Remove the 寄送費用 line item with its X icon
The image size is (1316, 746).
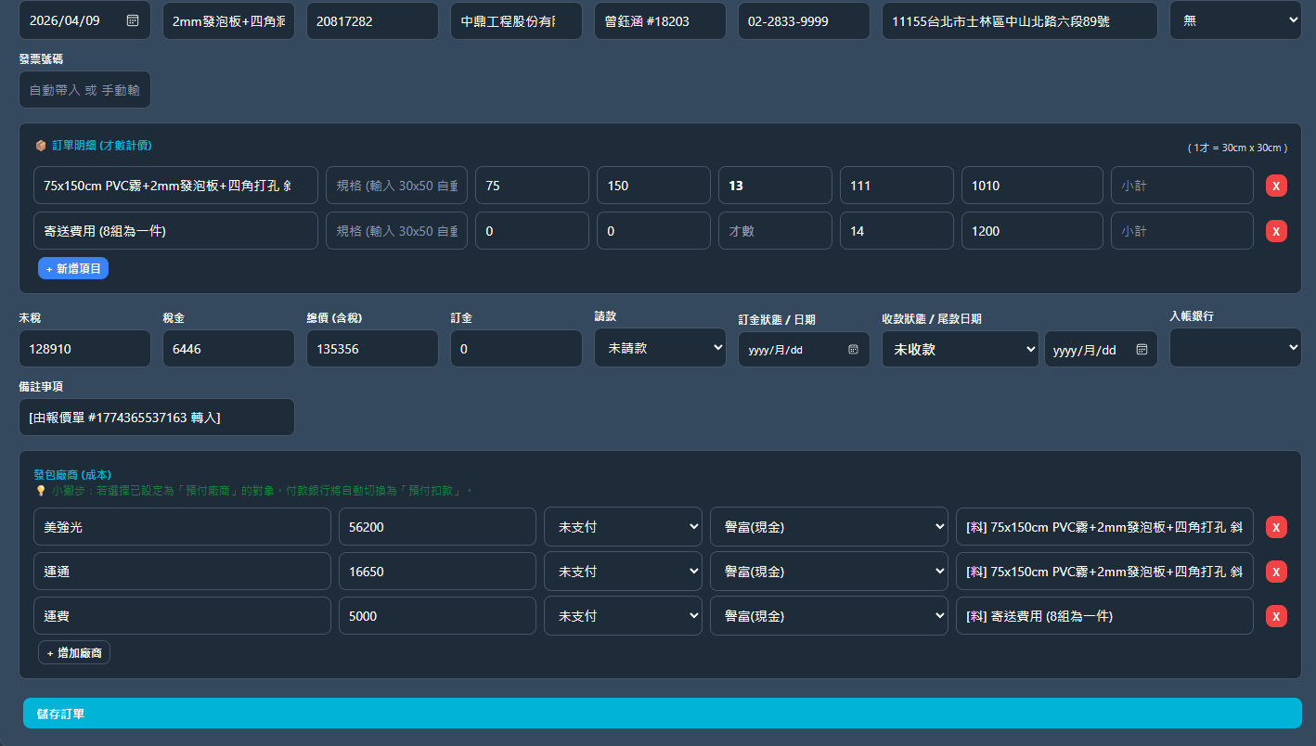click(1276, 230)
